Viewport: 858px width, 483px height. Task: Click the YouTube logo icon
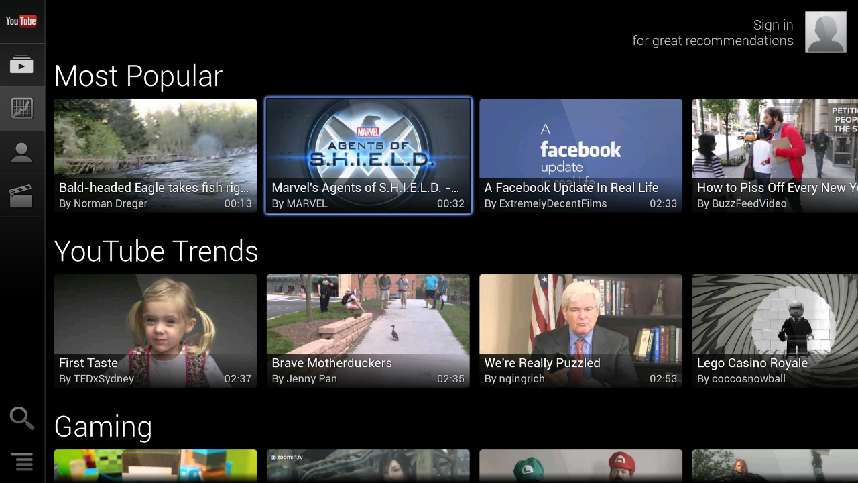(21, 21)
